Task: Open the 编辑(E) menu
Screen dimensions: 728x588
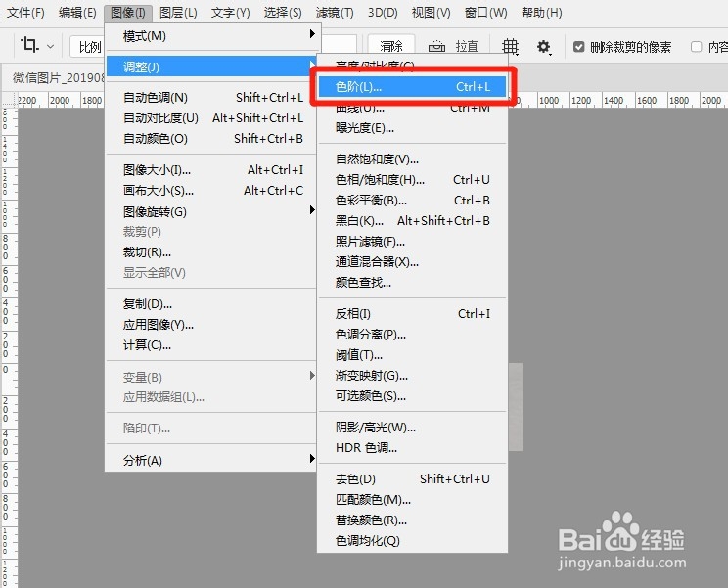Action: point(77,12)
